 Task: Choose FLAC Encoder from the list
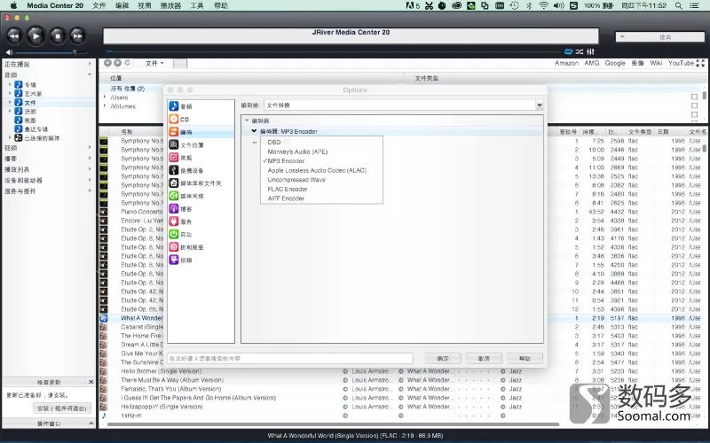288,189
